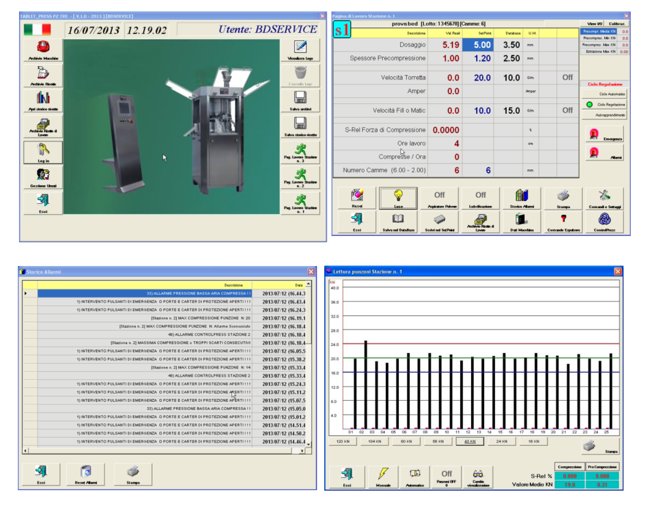The height and width of the screenshot is (505, 646).
Task: Open Gestione Utenti user management
Action: [43, 178]
